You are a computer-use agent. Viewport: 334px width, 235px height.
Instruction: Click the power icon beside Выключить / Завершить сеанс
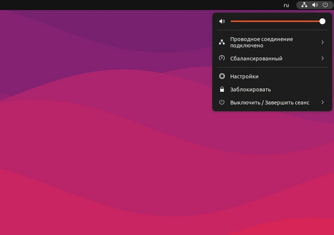[x=221, y=102]
